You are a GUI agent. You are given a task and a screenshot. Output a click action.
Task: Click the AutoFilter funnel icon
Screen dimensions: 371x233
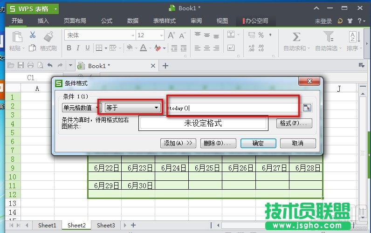click(x=329, y=37)
